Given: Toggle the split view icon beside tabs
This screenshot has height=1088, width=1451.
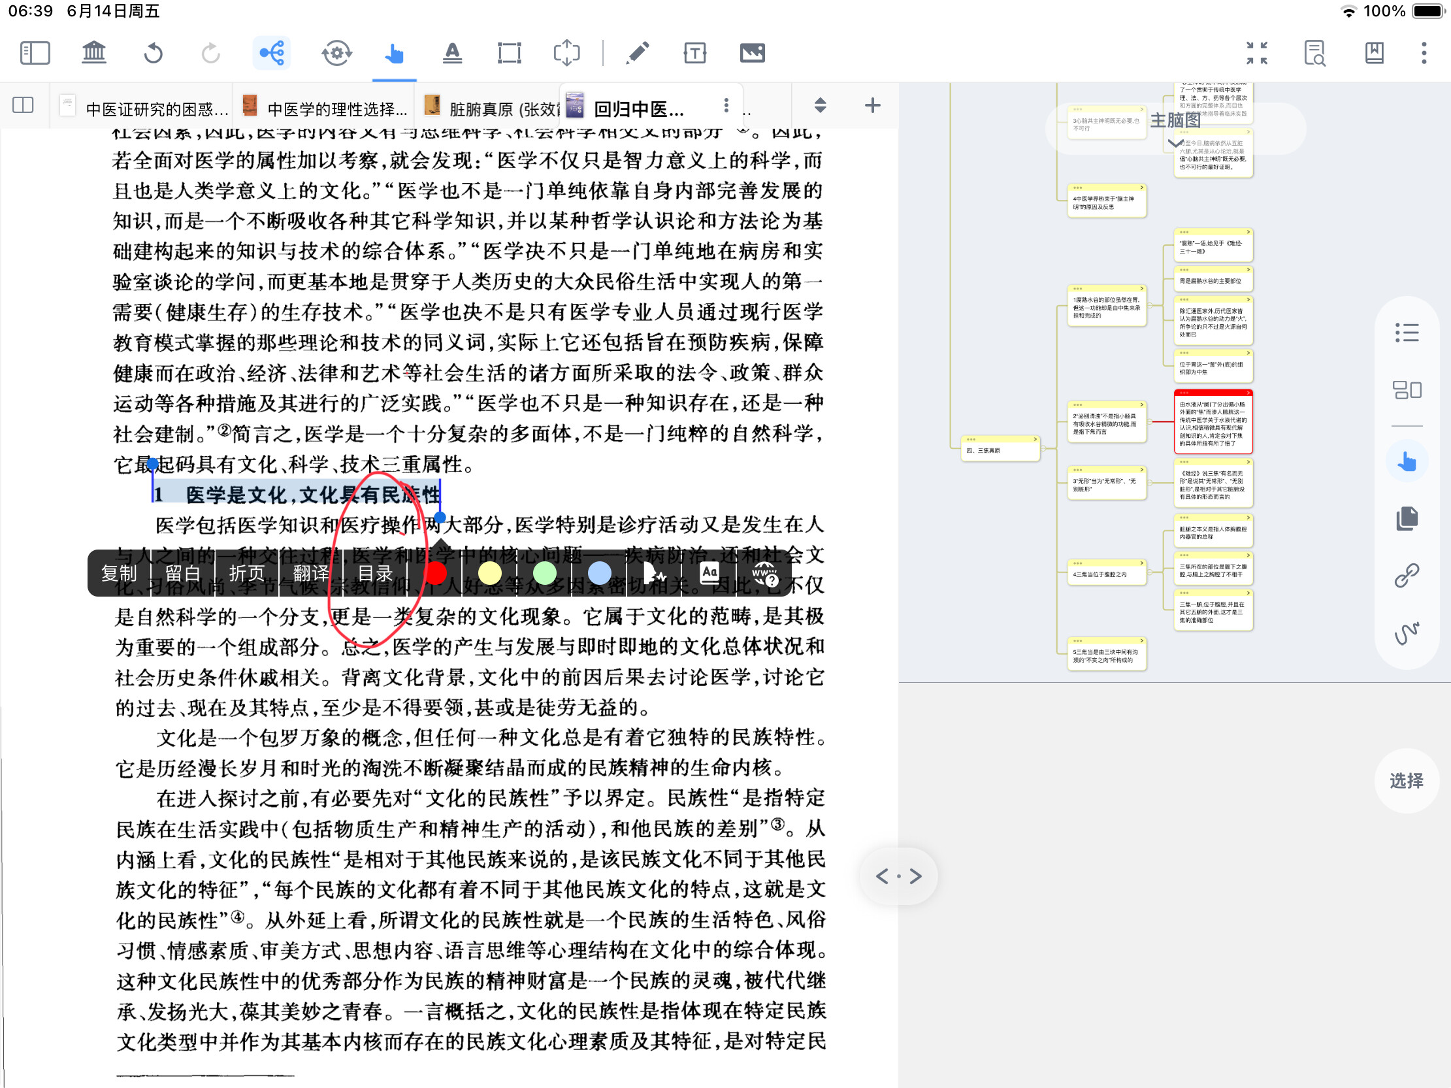Looking at the screenshot, I should [23, 105].
